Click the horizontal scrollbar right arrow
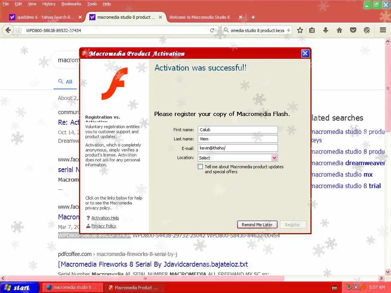The height and width of the screenshot is (293, 391). click(x=381, y=278)
